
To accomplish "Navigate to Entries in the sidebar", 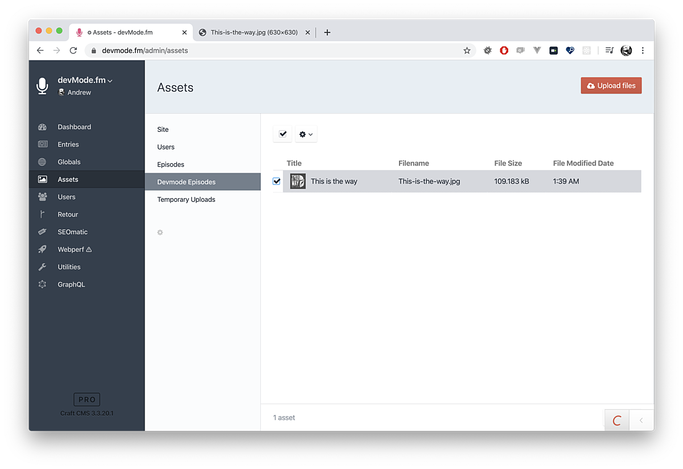I will 68,144.
